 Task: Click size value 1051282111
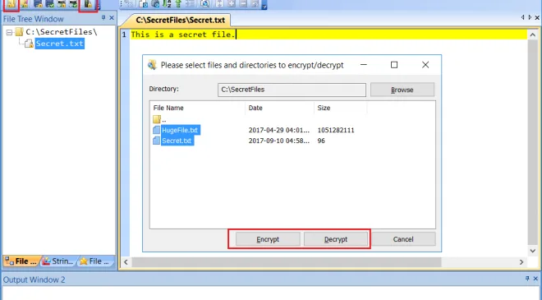[336, 130]
